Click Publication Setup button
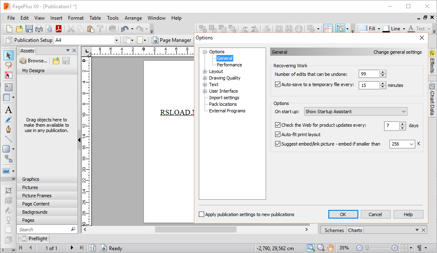This screenshot has width=437, height=253. pyautogui.click(x=29, y=40)
